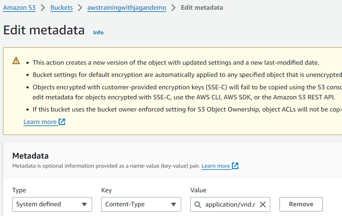
Task: Click the chevron before Edit metadata breadcrumb
Action: click(x=173, y=8)
